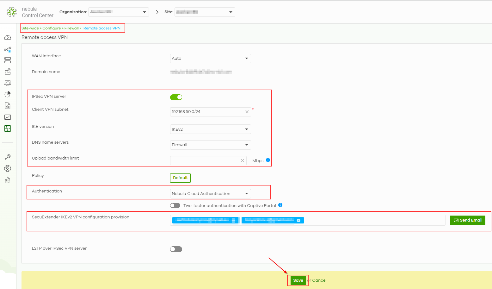Click the key icon in sidebar
Image resolution: width=492 pixels, height=289 pixels.
[8, 157]
